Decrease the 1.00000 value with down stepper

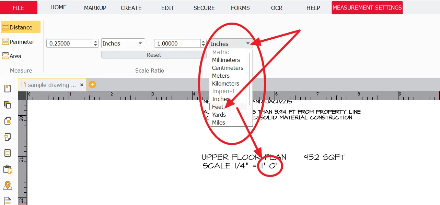[204, 46]
